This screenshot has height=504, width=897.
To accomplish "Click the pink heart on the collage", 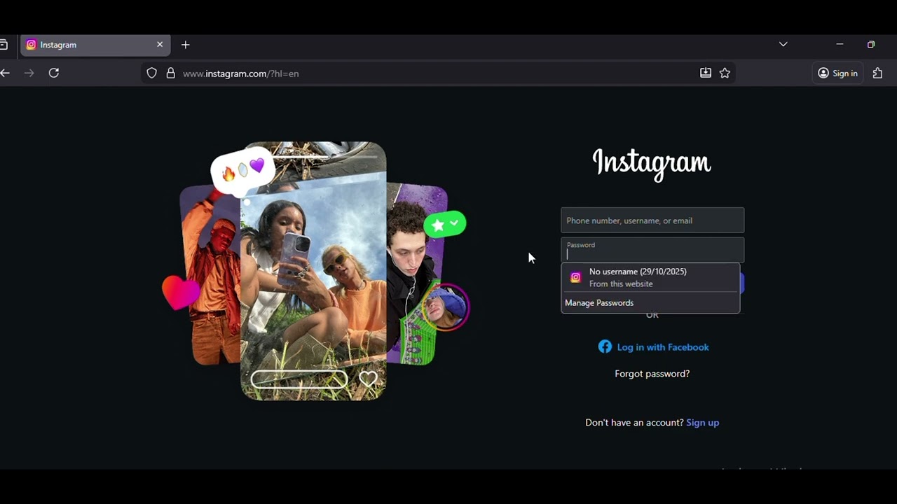I will click(x=180, y=292).
